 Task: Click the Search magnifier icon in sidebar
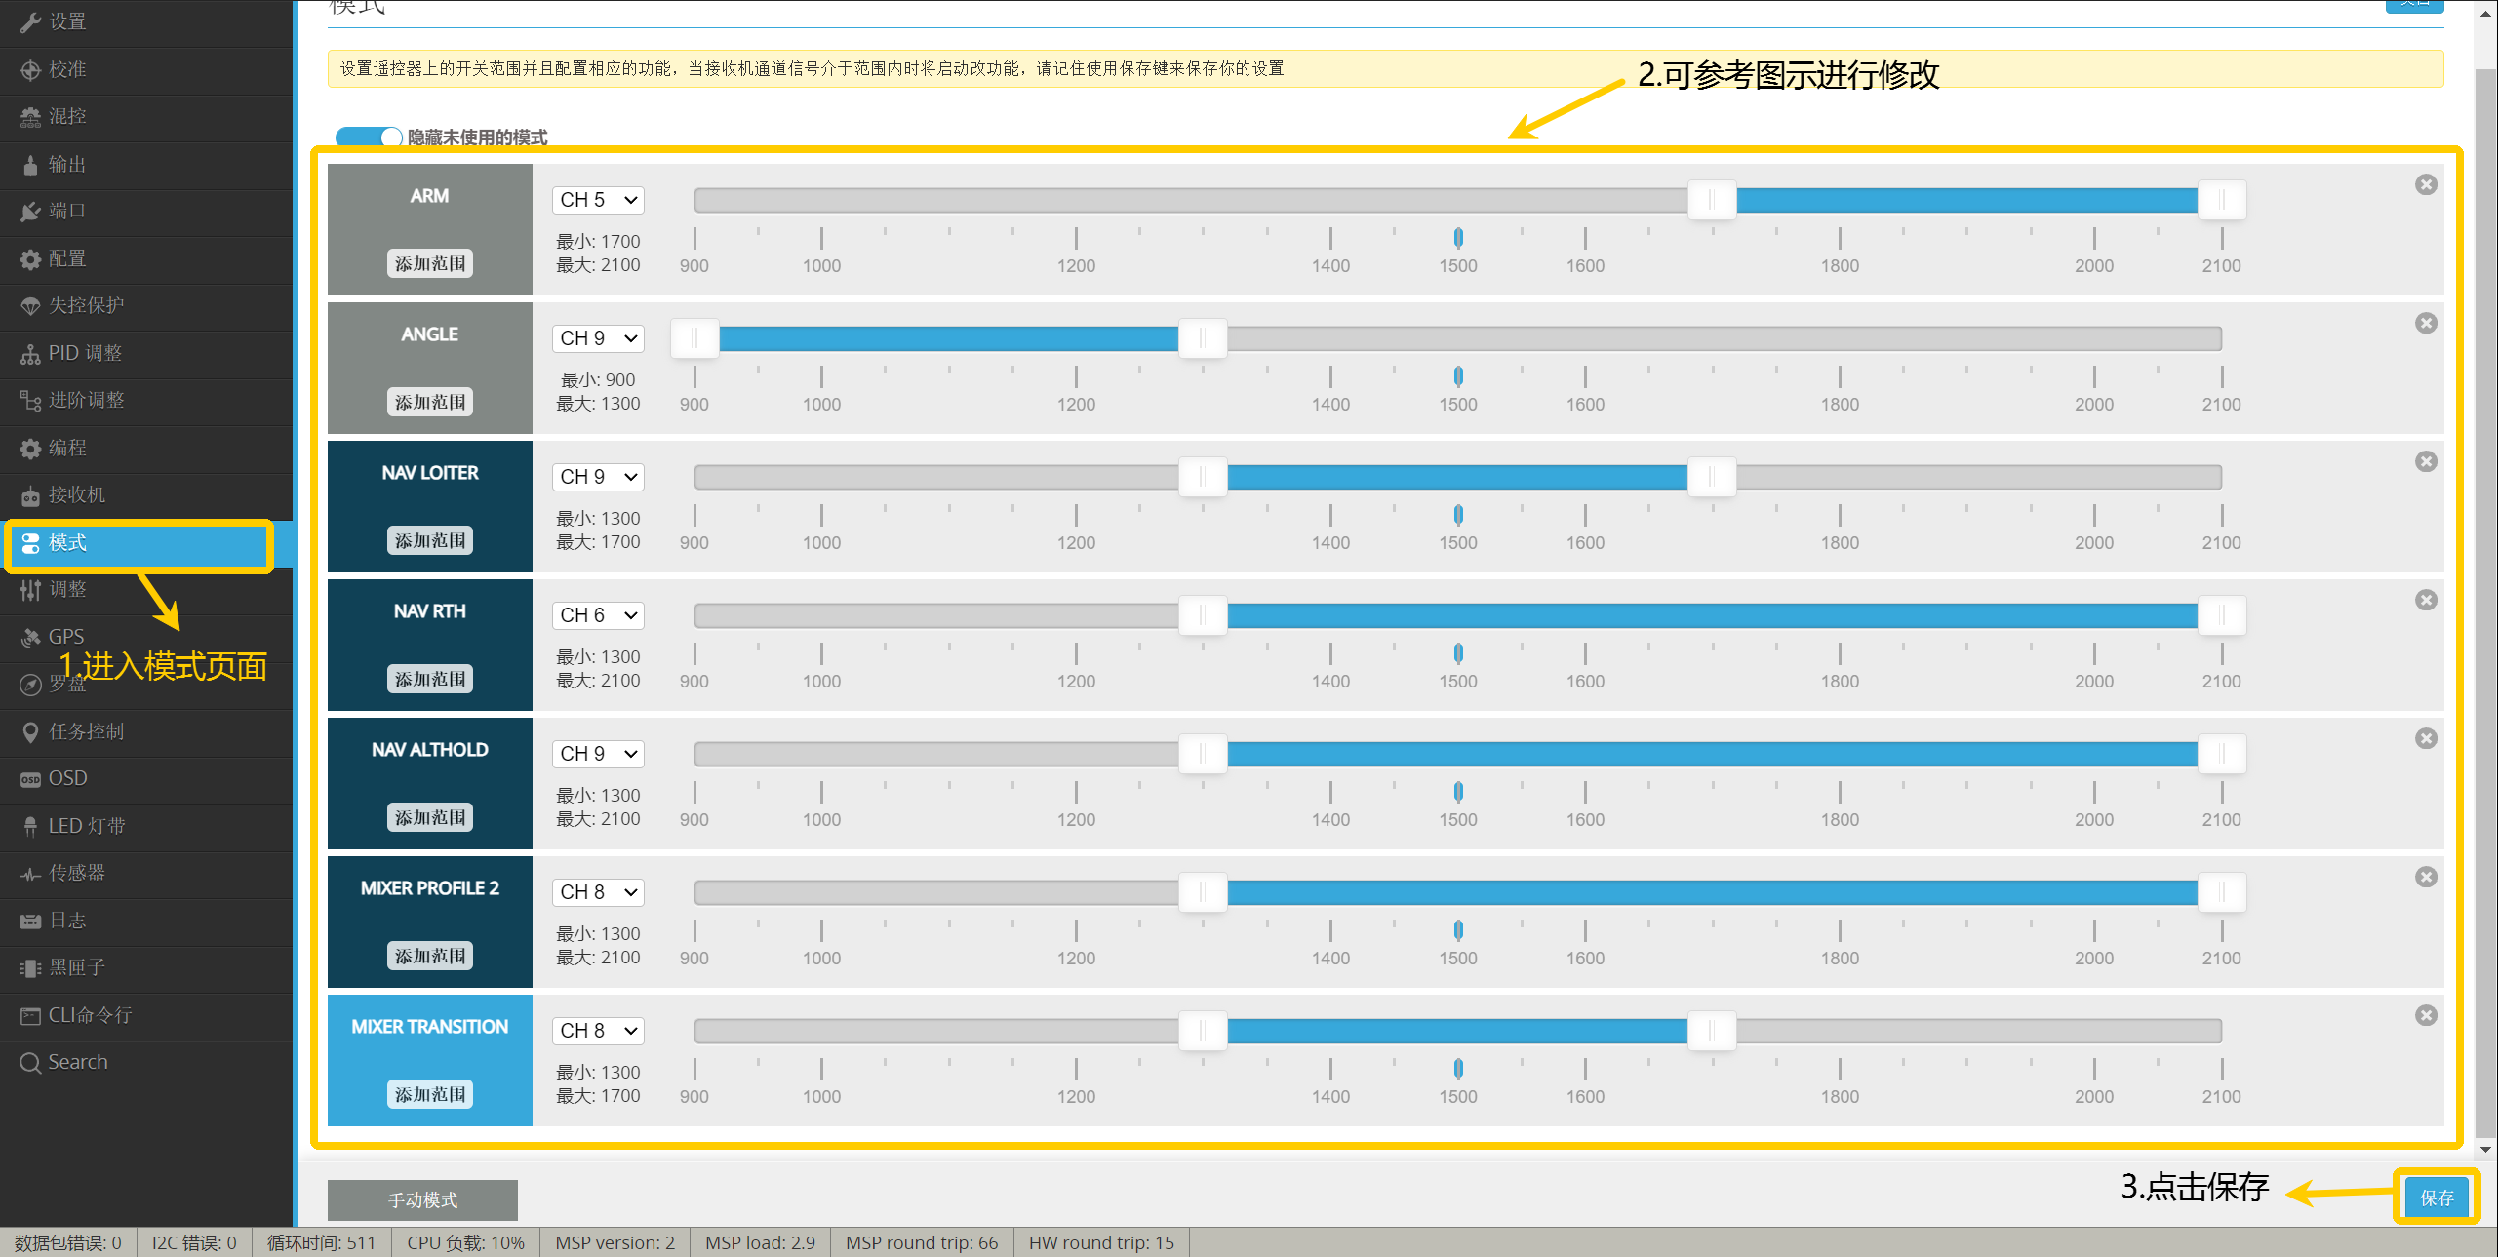(x=30, y=1063)
